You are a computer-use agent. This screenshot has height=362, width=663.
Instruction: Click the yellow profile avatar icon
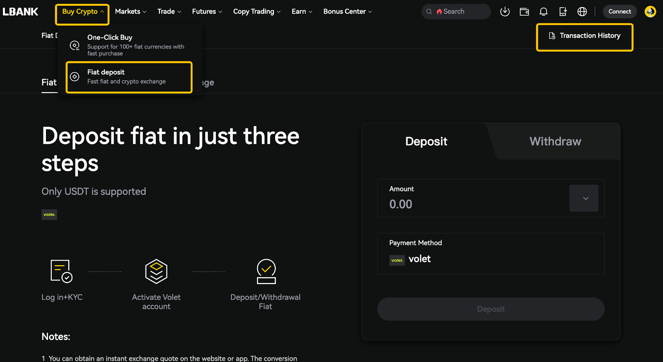click(x=650, y=12)
